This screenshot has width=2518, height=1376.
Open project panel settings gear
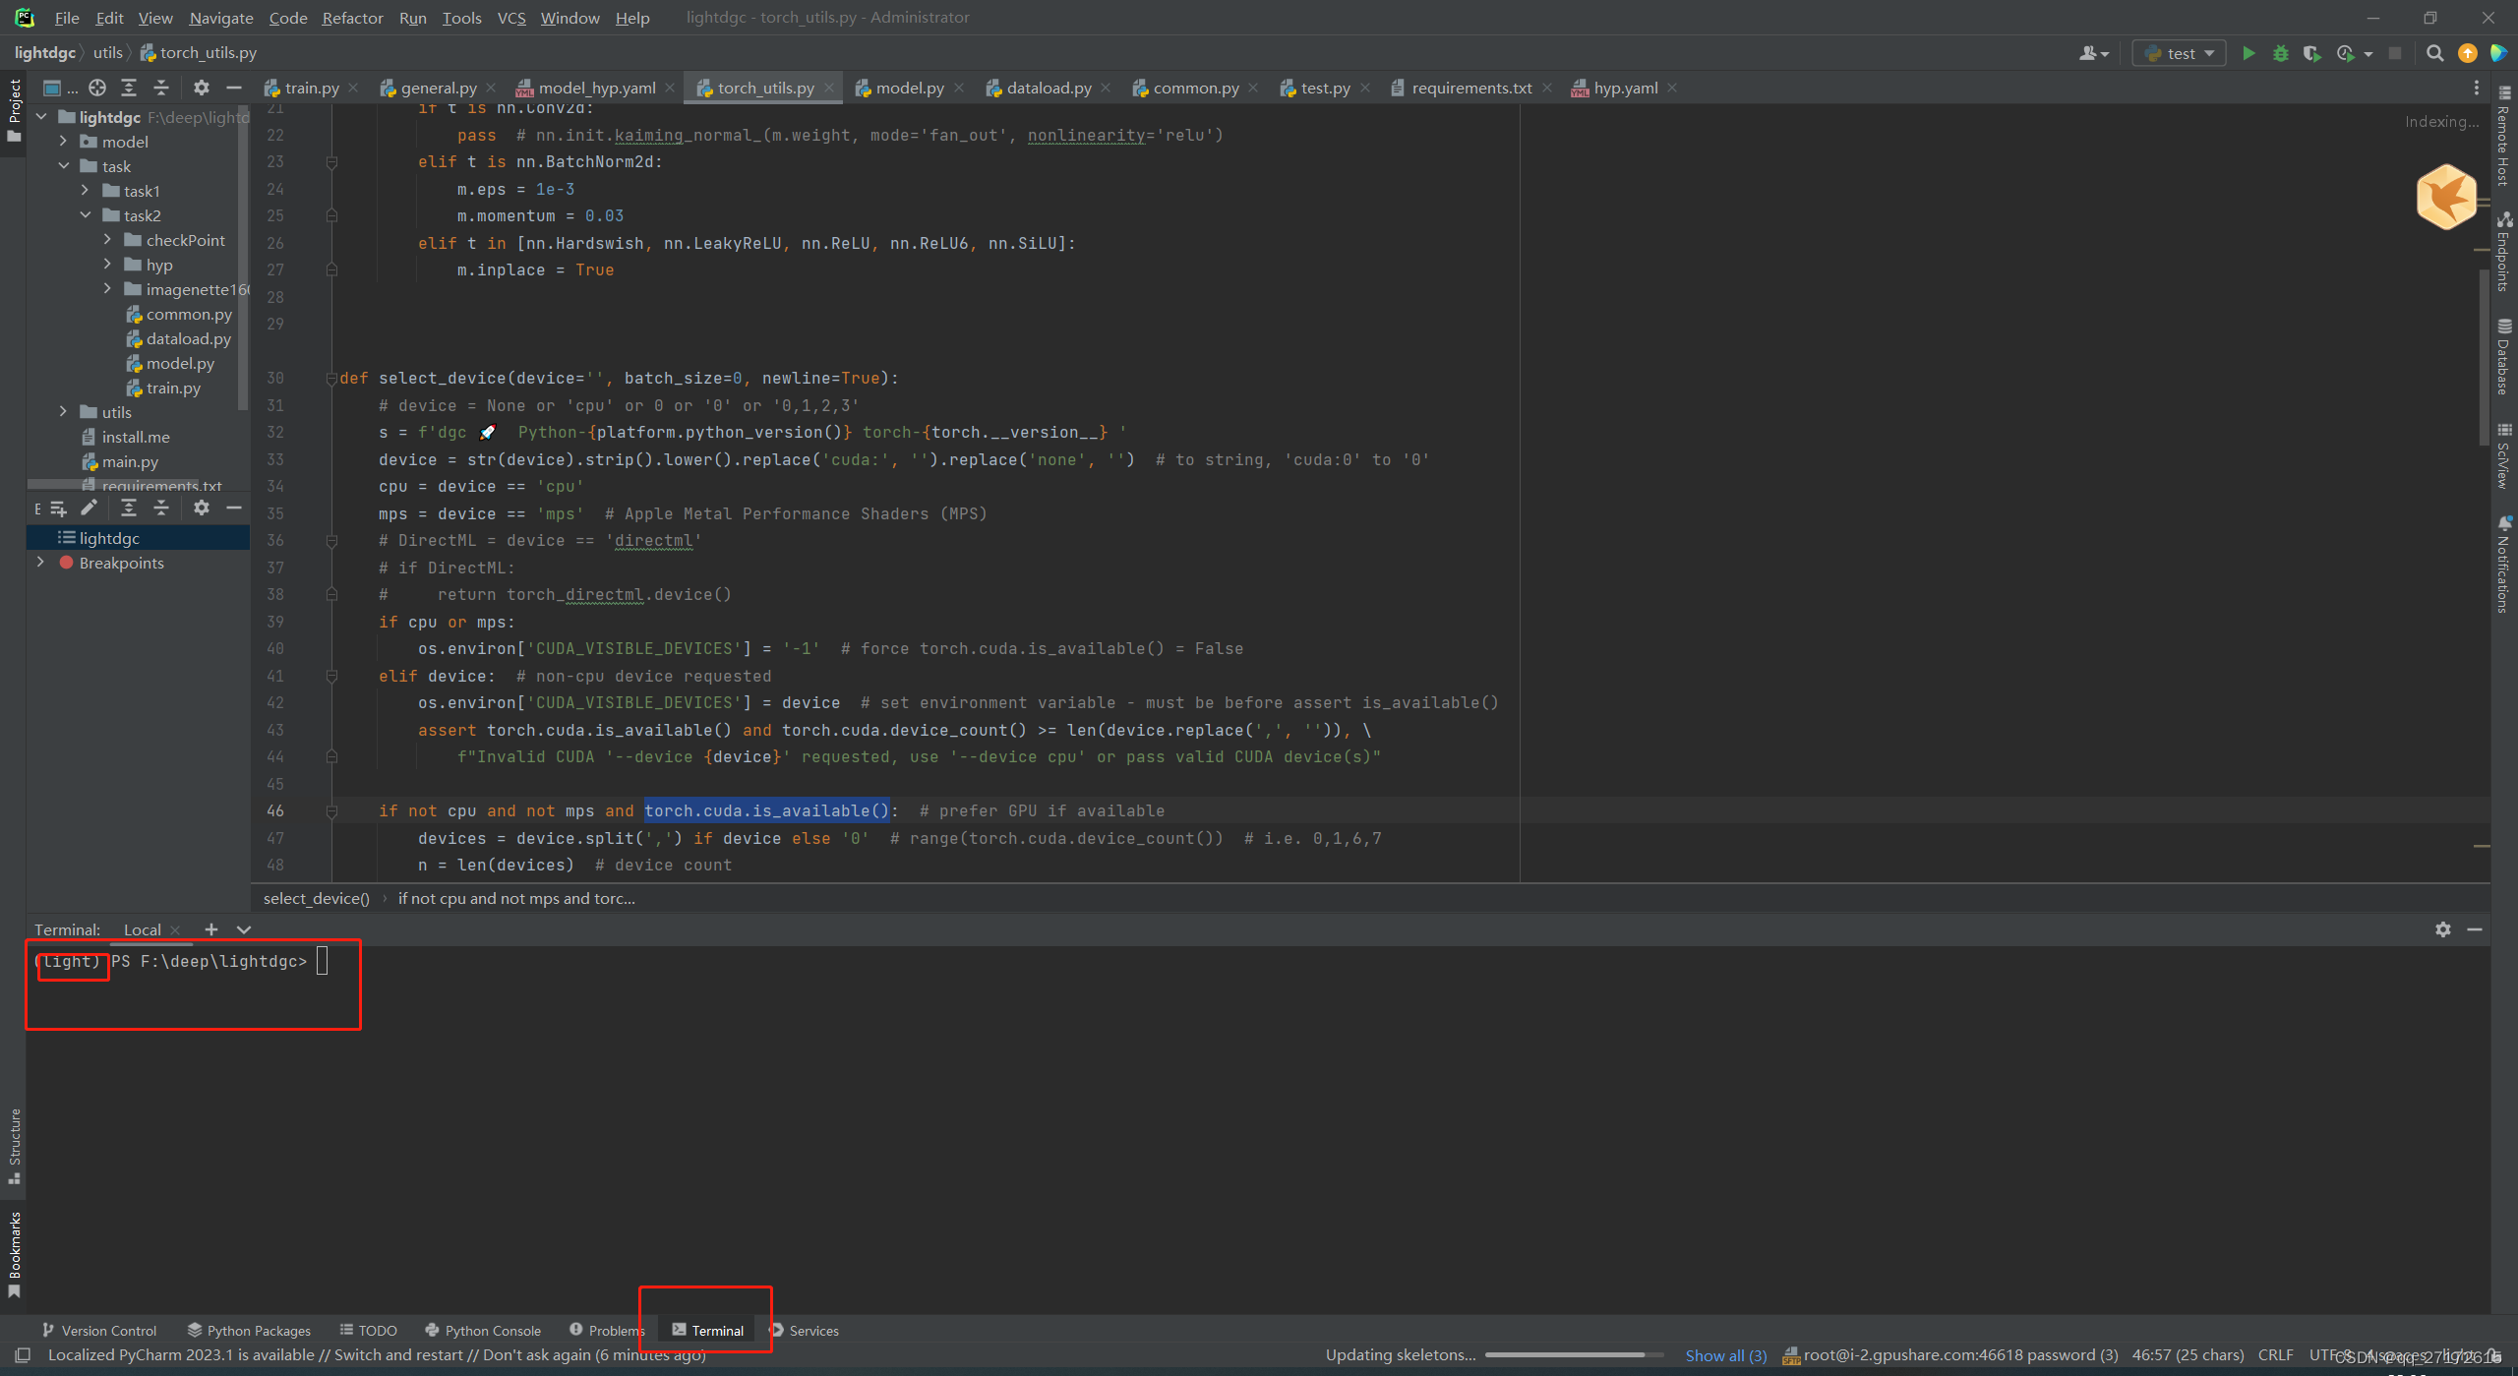[201, 88]
